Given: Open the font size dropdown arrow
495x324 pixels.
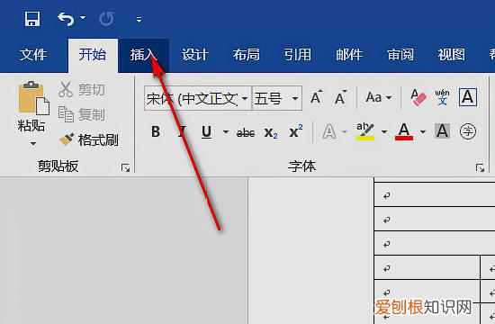Looking at the screenshot, I should point(295,98).
